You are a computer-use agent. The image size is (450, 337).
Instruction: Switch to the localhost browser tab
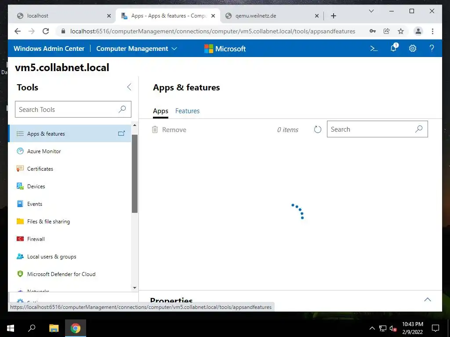[61, 16]
